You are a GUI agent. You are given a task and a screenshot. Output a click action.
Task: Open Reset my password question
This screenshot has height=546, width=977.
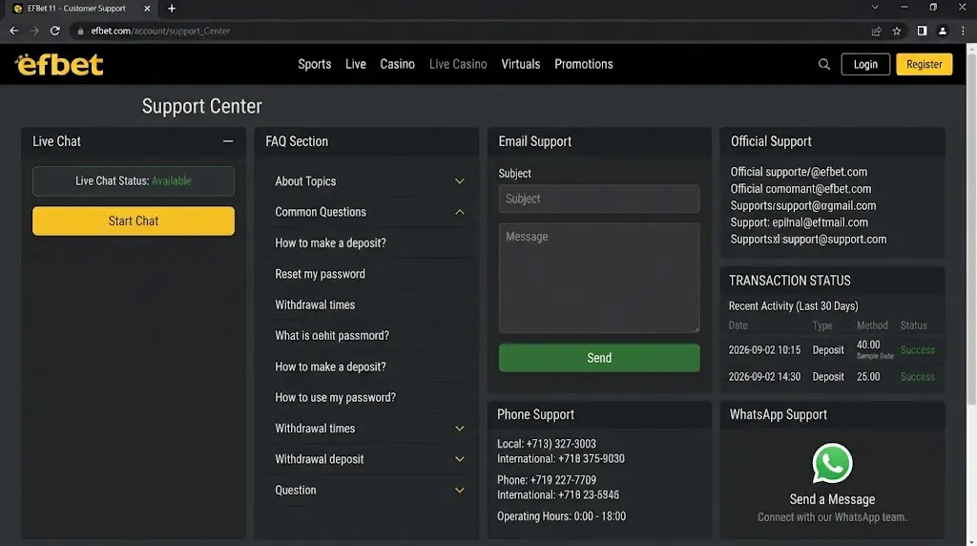coord(321,274)
